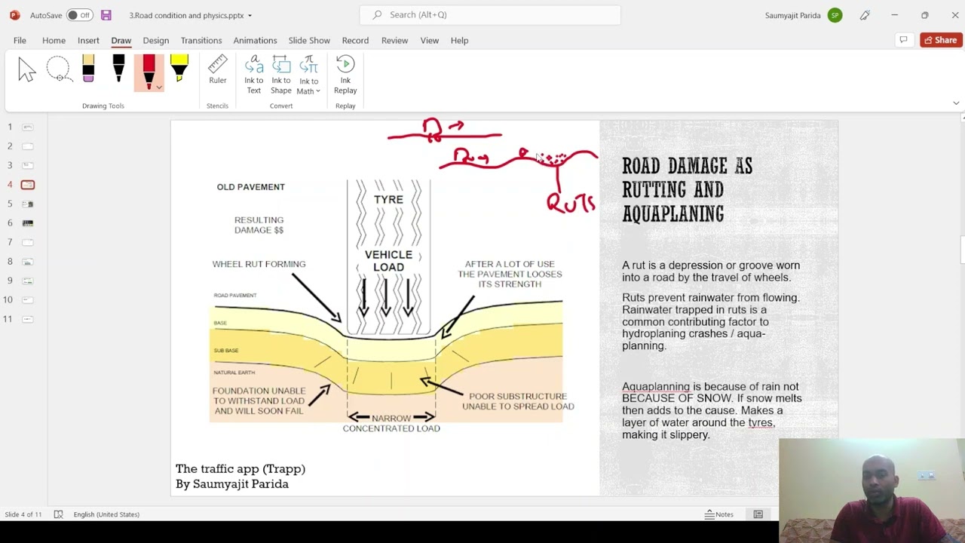Click the slide title Road Damage as Rutting
The height and width of the screenshot is (543, 965).
point(687,190)
